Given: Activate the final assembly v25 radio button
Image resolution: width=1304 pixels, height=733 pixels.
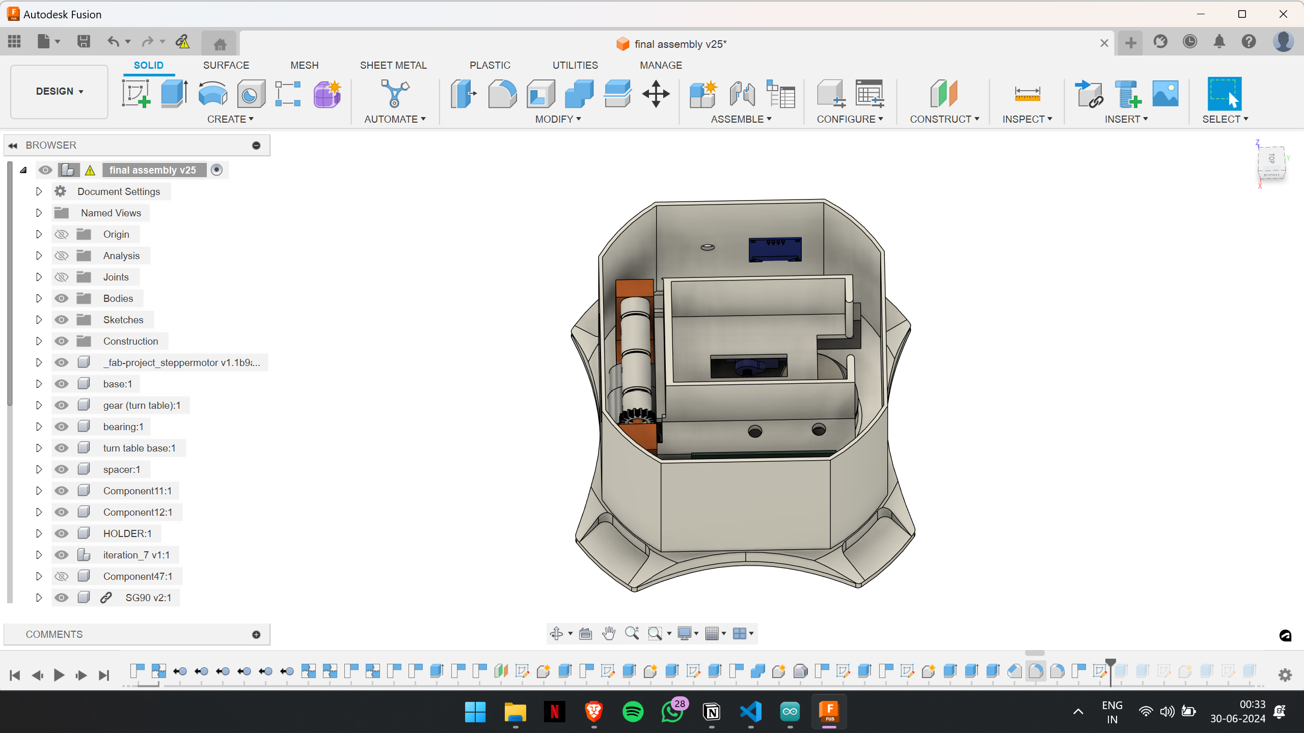Looking at the screenshot, I should 216,170.
